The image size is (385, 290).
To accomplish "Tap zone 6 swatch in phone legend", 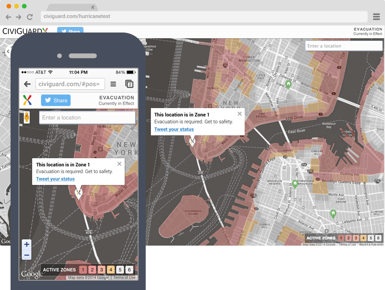I will [x=129, y=270].
